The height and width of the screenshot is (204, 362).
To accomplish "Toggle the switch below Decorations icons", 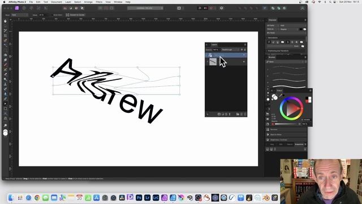I will 303,46.
